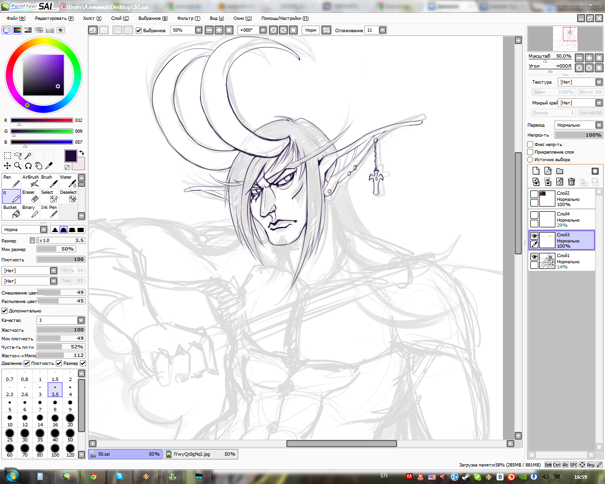Select the Brush tool
Screen dimensions: 605x484
[49, 181]
